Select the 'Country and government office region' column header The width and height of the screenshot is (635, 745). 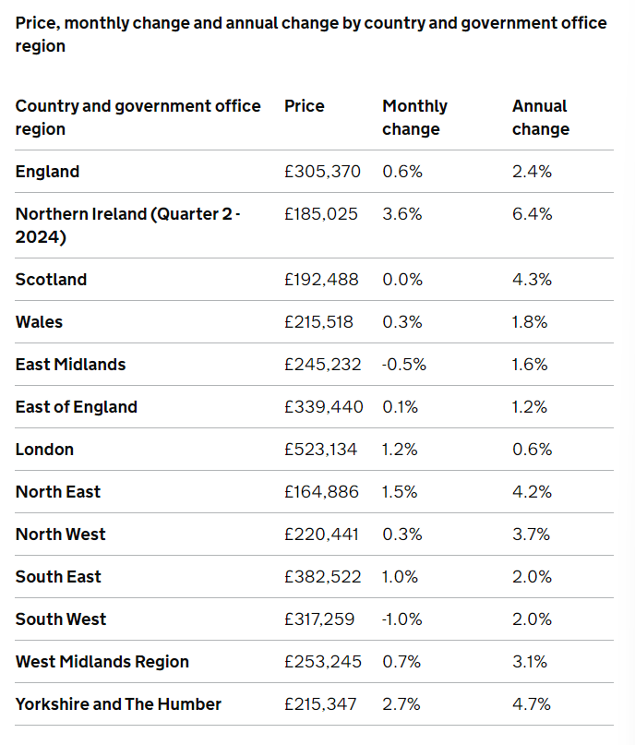[x=138, y=117]
